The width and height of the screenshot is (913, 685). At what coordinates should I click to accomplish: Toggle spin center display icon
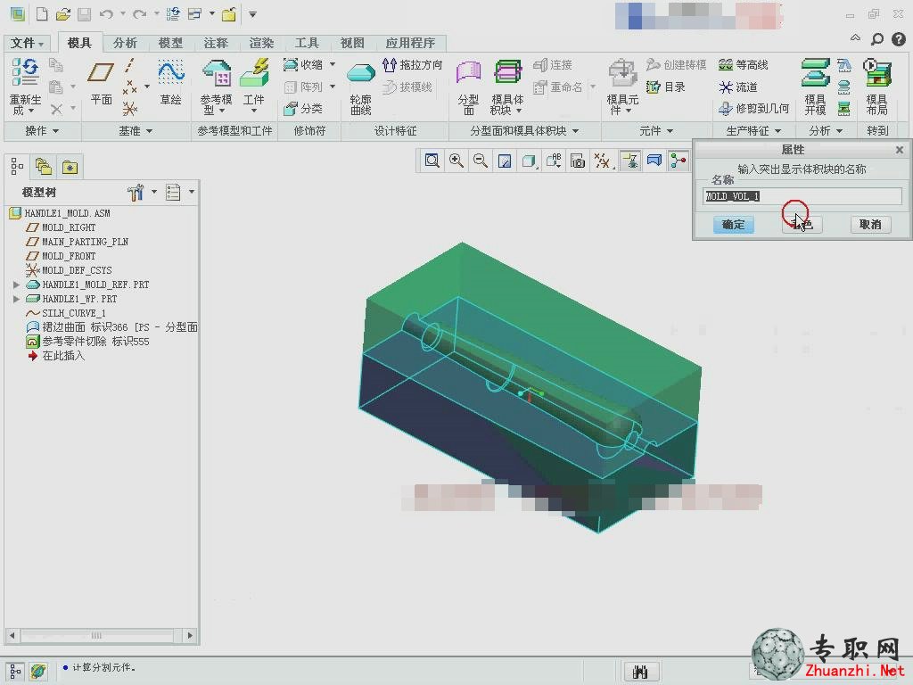click(679, 161)
